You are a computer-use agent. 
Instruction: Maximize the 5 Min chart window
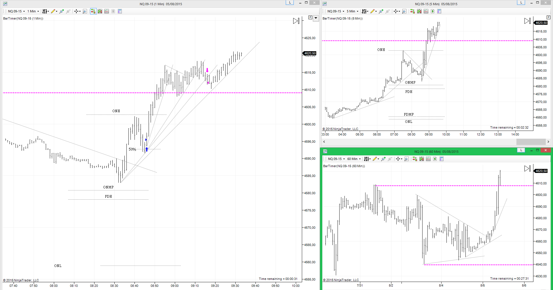pyautogui.click(x=537, y=3)
